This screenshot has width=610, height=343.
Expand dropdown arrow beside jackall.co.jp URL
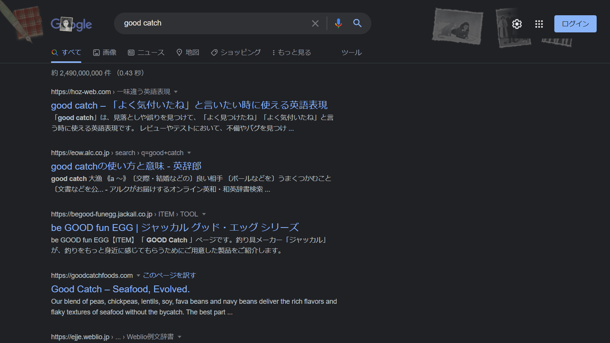pyautogui.click(x=204, y=214)
